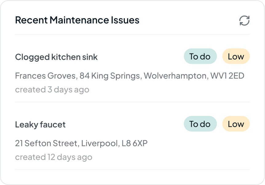Click the Low priority badge for Leaky faucet
Screen dimensions: 265x185
pyautogui.click(x=236, y=124)
